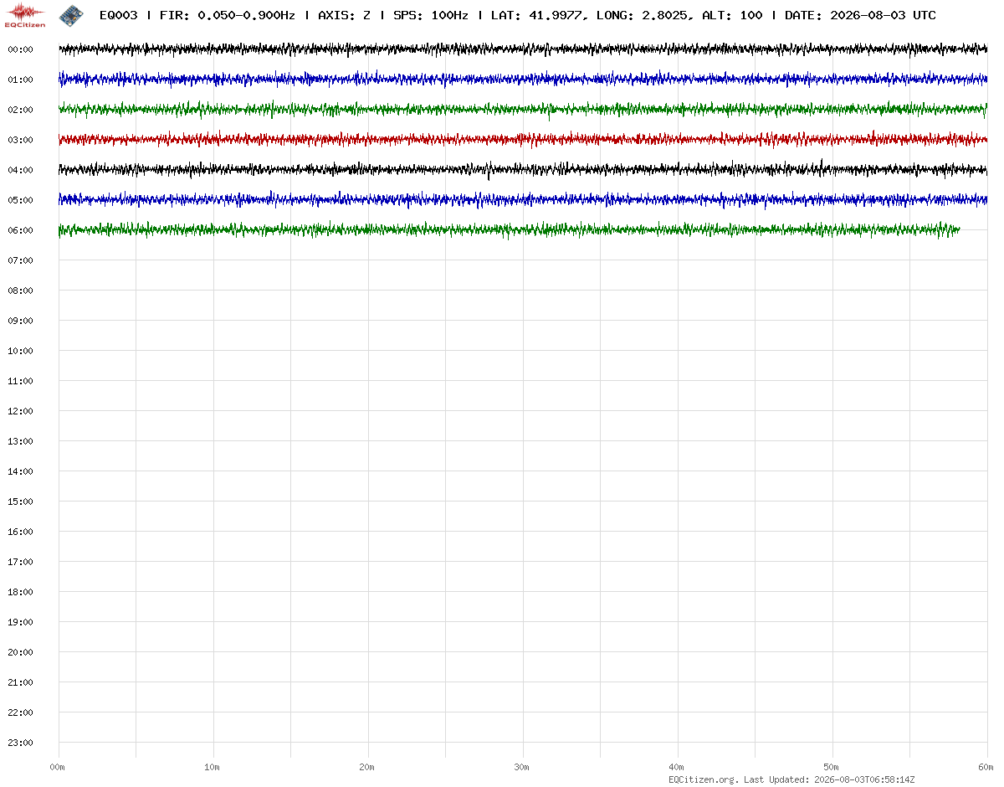Image resolution: width=1004 pixels, height=787 pixels.
Task: Click the Last Updated timestamp in footer
Action: tap(829, 779)
